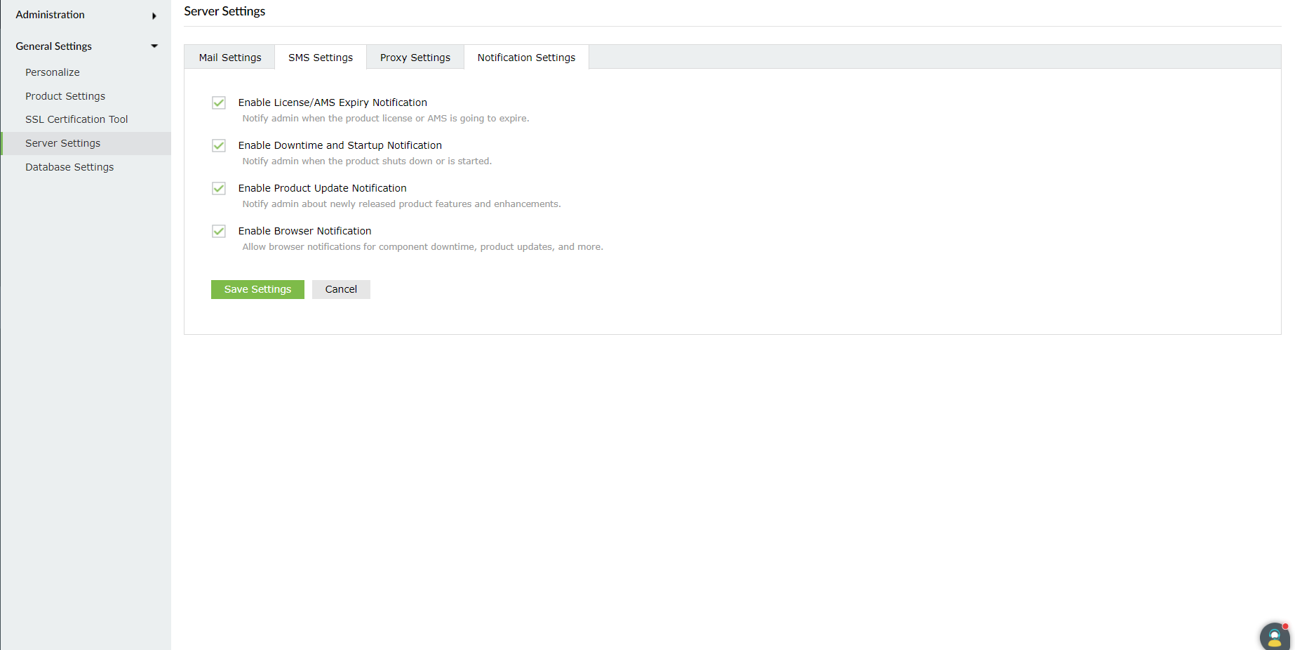The image size is (1295, 650).
Task: Open the SSL Certification Tool
Action: click(76, 119)
